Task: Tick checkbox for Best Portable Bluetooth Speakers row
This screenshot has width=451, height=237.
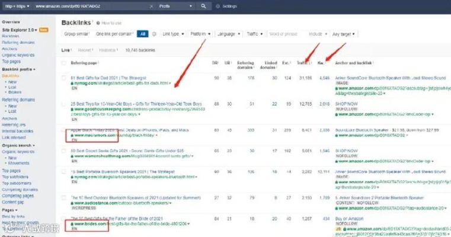Action: point(63,172)
